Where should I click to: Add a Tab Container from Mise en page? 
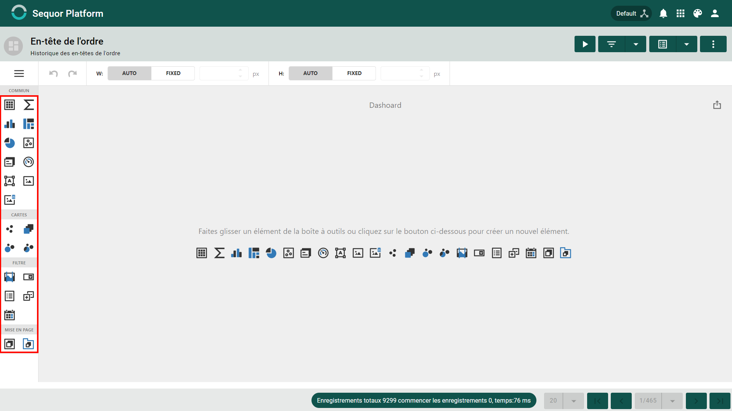click(x=29, y=344)
